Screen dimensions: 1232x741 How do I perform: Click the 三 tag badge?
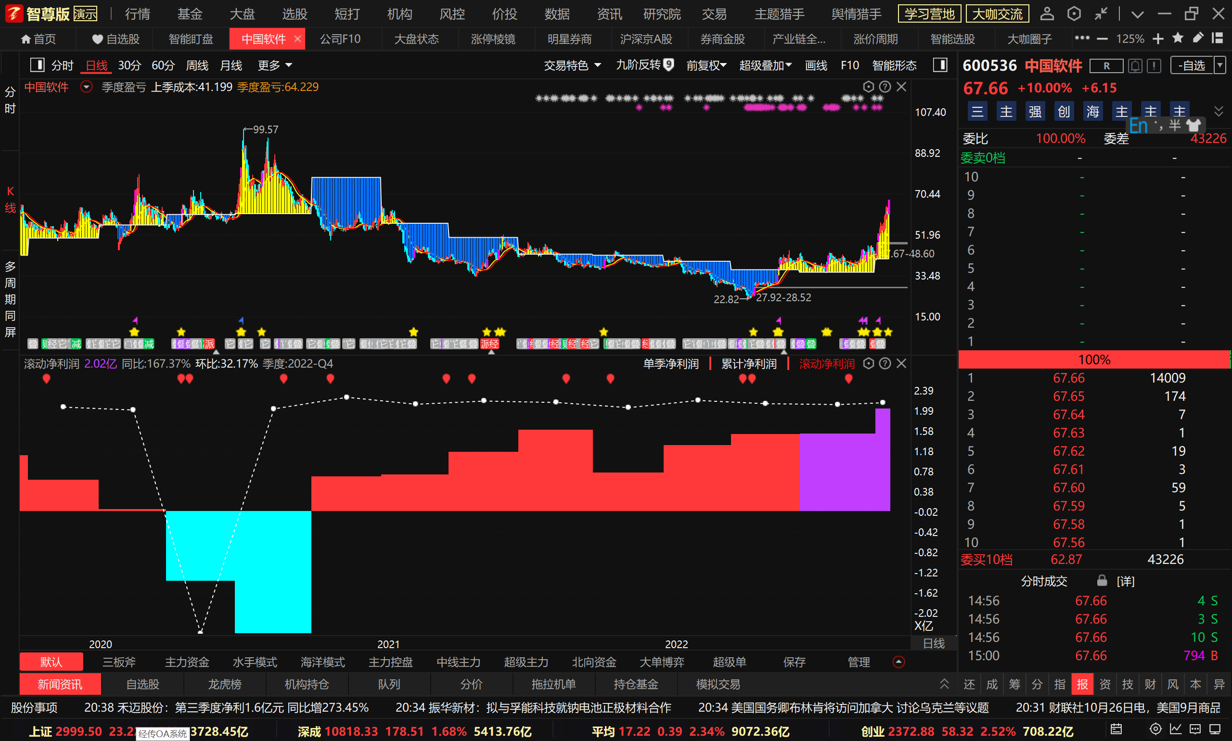[x=977, y=111]
